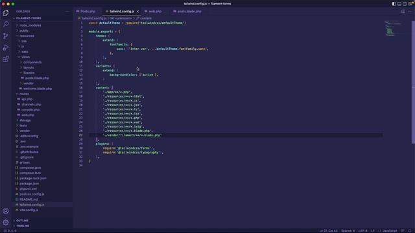Click errors and warnings count in status bar
The height and width of the screenshot is (233, 415).
coord(10,230)
